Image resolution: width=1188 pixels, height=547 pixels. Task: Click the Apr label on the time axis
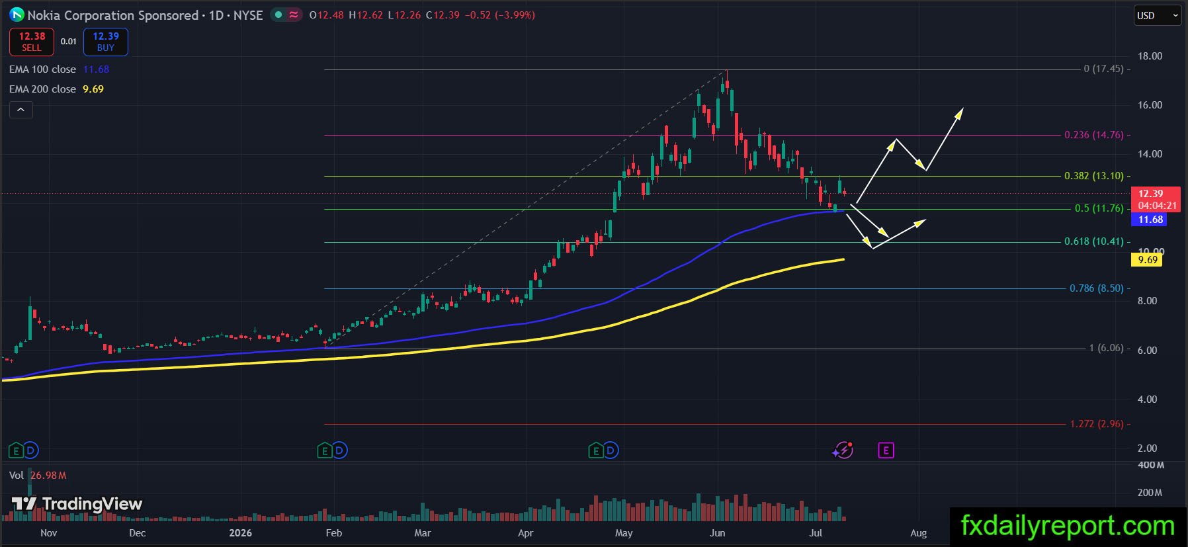pyautogui.click(x=525, y=533)
